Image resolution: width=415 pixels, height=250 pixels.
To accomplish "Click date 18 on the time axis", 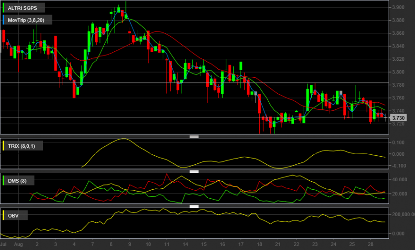I will pyautogui.click(x=259, y=244).
